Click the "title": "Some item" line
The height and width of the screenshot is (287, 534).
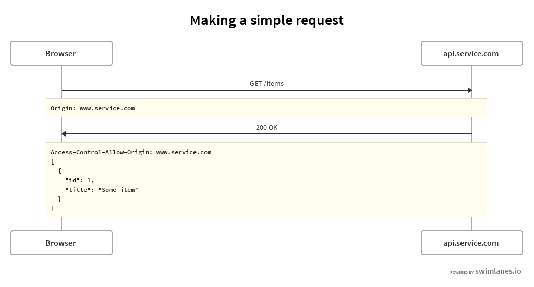[x=102, y=190]
